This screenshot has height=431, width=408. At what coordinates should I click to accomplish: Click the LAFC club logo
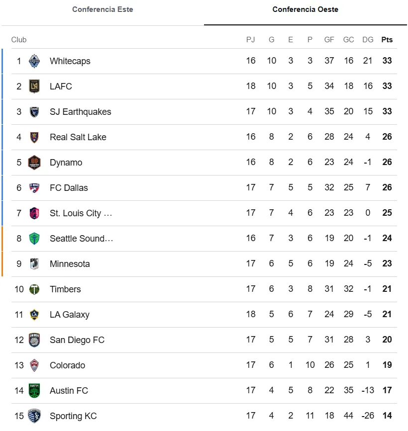34,86
